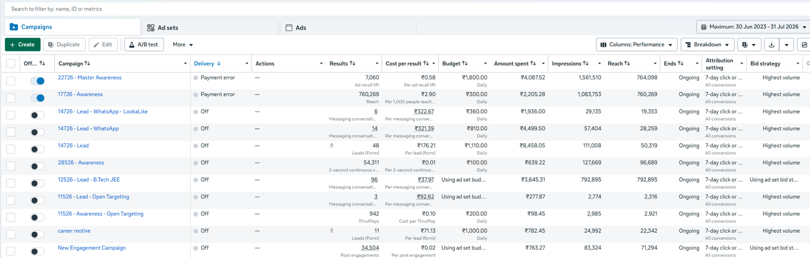The image size is (810, 258).
Task: Enable the 12526 - Lead - B.Tech JEE toggle
Action: [x=37, y=183]
